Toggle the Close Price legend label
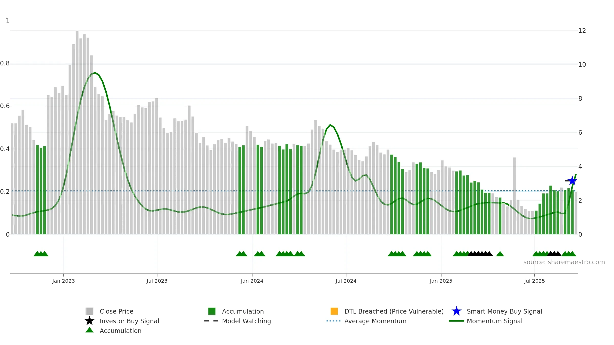The image size is (614, 345). point(116,311)
